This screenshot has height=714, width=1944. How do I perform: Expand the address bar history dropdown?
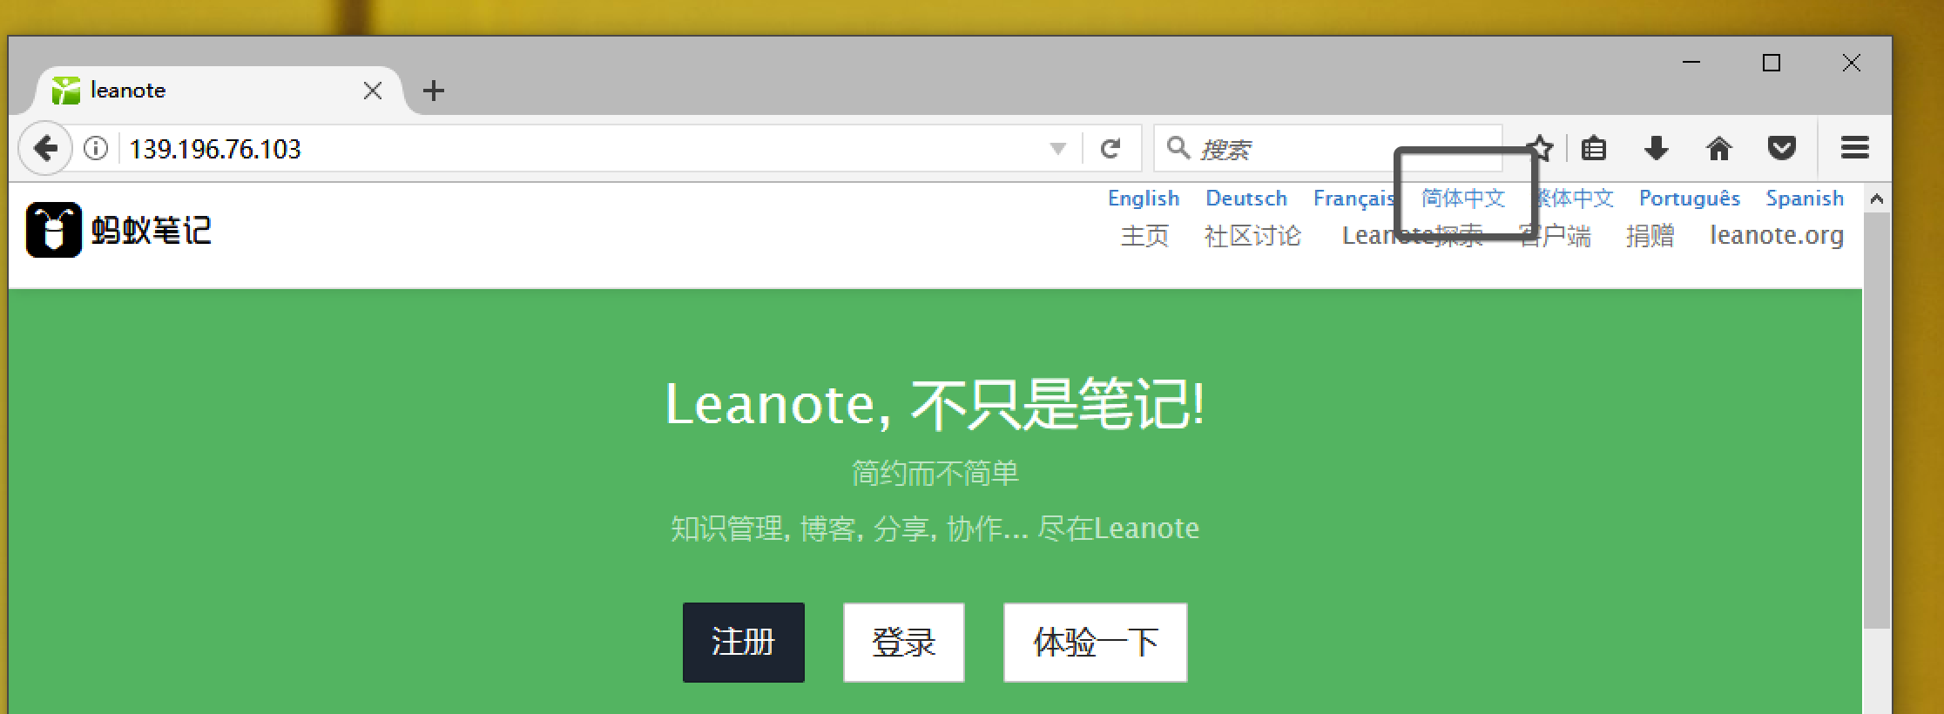coord(1058,149)
